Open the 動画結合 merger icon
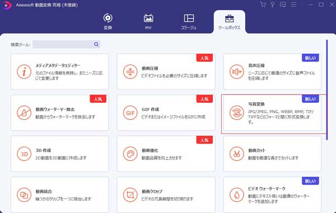 (24, 195)
